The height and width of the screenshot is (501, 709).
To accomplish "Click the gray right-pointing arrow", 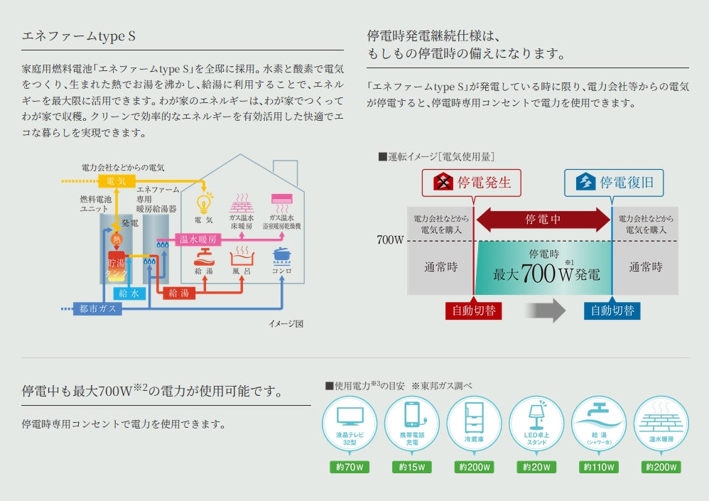I will pyautogui.click(x=544, y=311).
